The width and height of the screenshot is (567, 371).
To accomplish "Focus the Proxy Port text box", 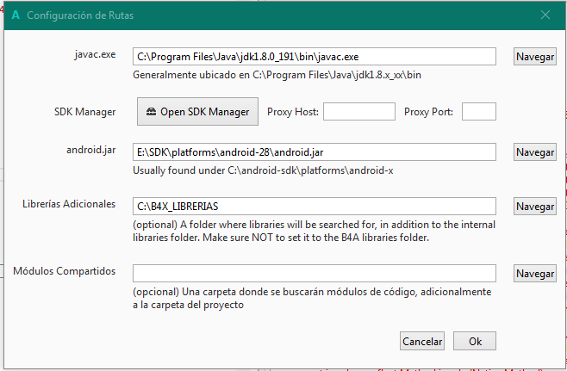I will pos(479,112).
